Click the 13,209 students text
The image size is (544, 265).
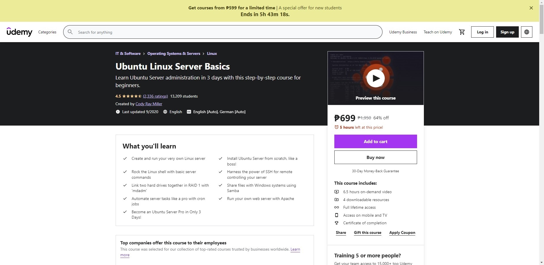(x=184, y=96)
